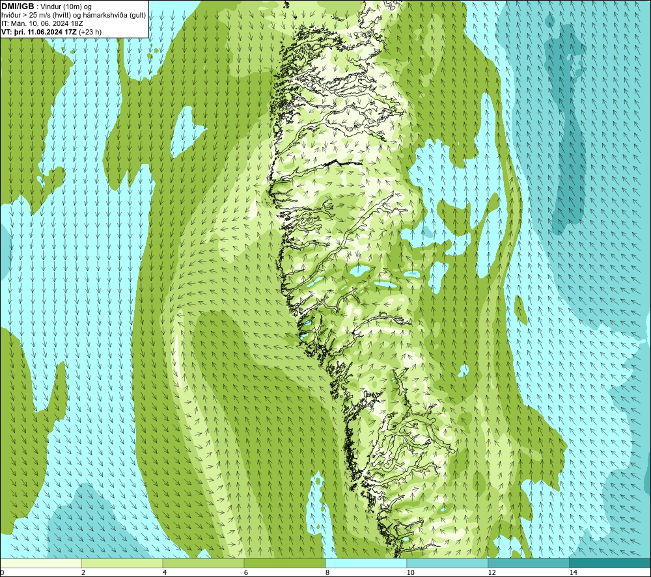Click the 0–2 m/s pale yellow legend swatch
This screenshot has width=651, height=577.
(40, 563)
